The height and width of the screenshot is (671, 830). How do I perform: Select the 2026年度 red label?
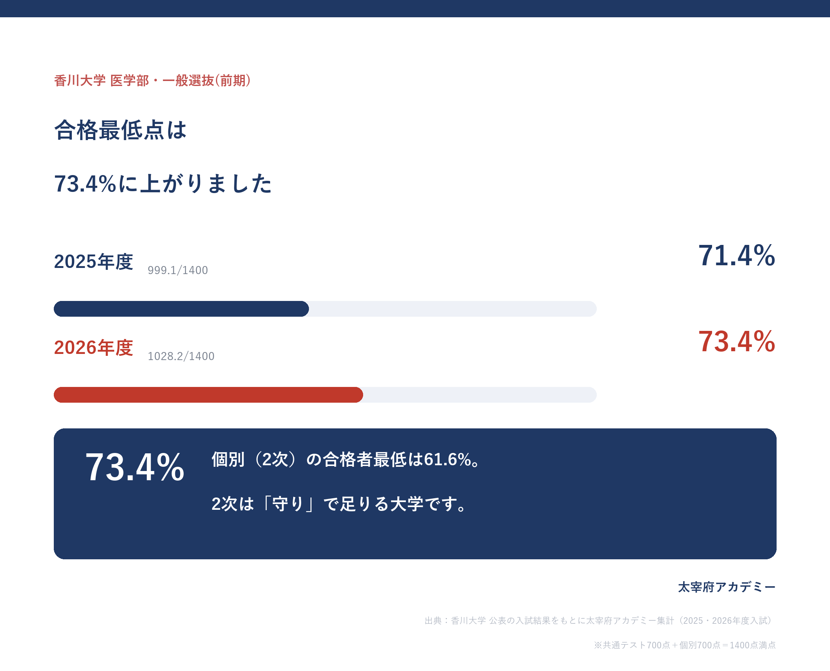[x=94, y=347]
